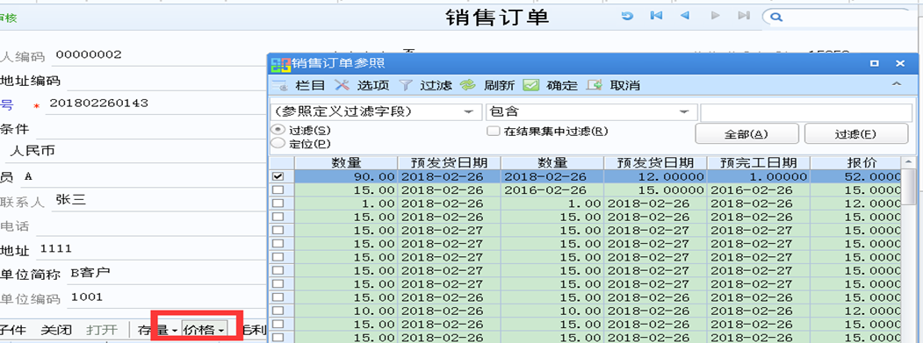Select the 定位(P) radio button
This screenshot has height=343, width=923.
click(277, 142)
